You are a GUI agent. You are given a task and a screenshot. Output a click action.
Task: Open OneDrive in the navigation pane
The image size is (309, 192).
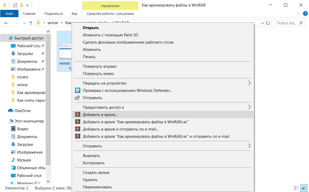point(22,111)
